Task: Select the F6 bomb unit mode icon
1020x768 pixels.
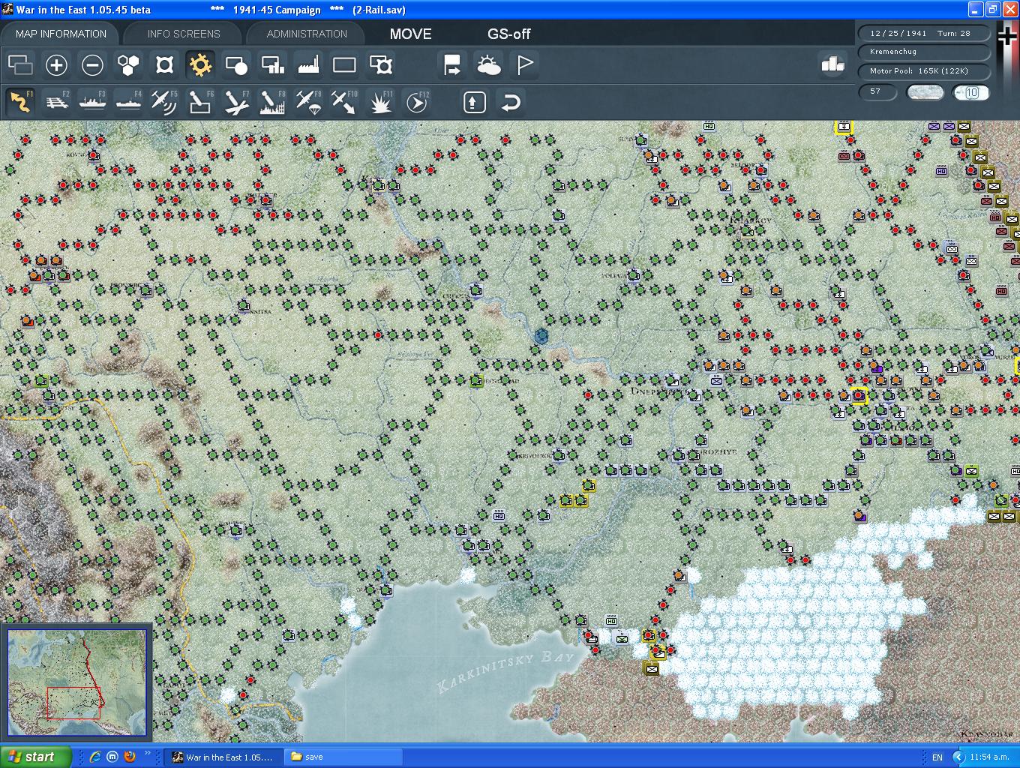Action: (x=200, y=102)
